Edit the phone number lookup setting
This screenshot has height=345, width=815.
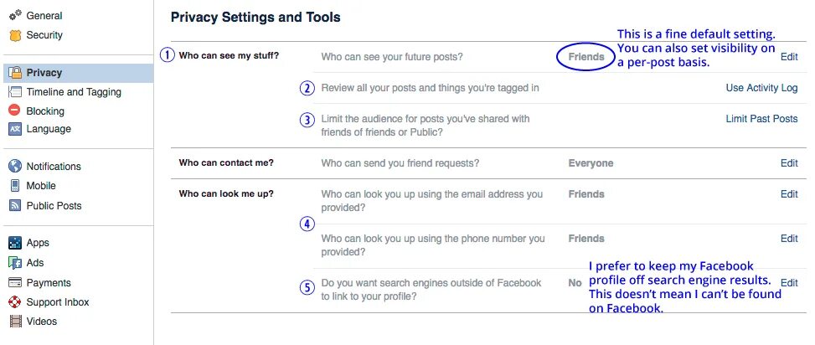click(x=789, y=239)
